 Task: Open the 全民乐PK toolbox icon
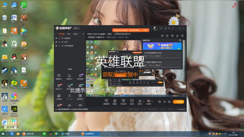[x=59, y=87]
